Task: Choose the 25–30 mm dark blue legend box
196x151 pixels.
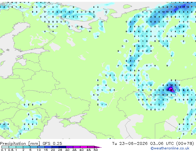Action: click(62, 147)
